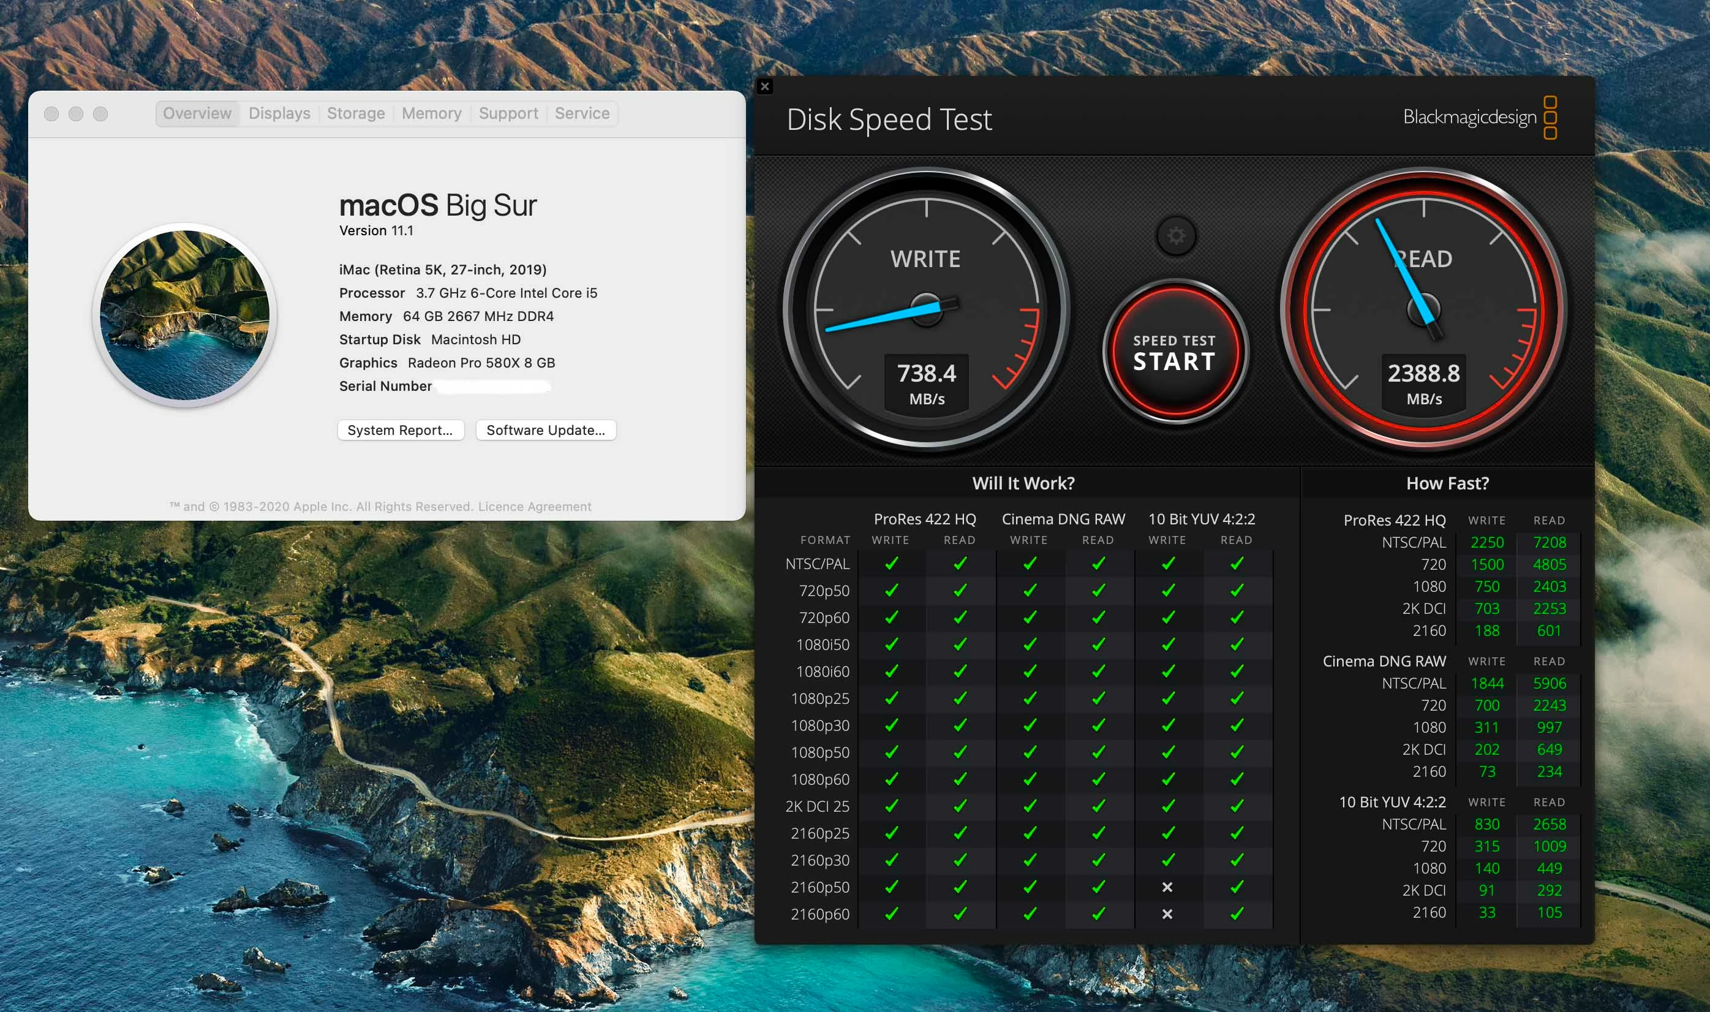Screen dimensions: 1710x1012
Task: Click the Write gauge dial
Action: 926,308
